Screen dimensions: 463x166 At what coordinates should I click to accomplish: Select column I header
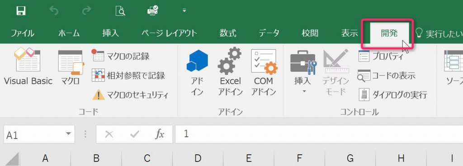coord(445,159)
